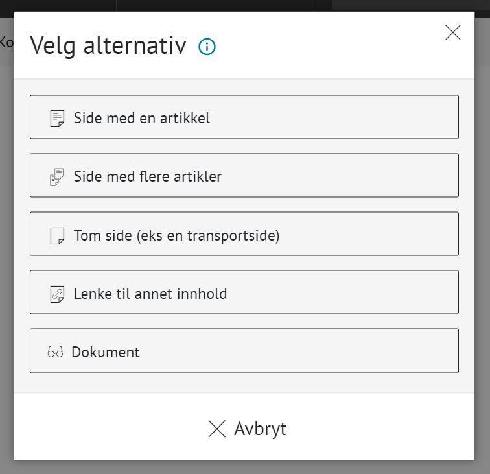Click the link chain document icon
Viewport: 490px width, 474px height.
pos(58,294)
